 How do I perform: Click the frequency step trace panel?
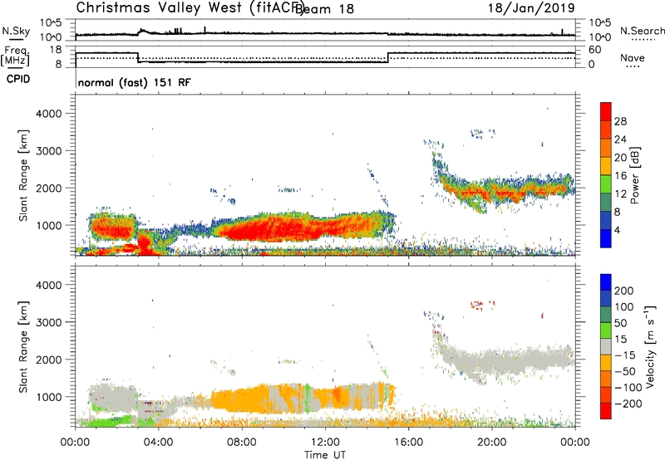(325, 57)
